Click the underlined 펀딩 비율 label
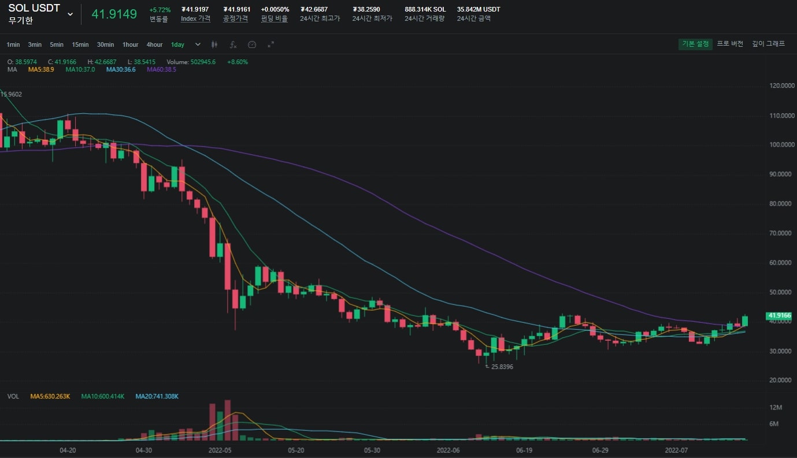 tap(274, 18)
